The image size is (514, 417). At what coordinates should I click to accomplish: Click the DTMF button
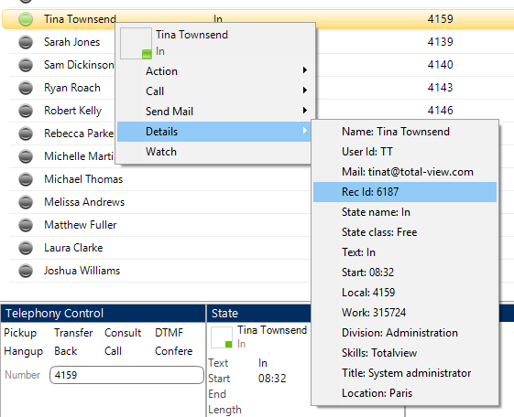pyautogui.click(x=170, y=333)
